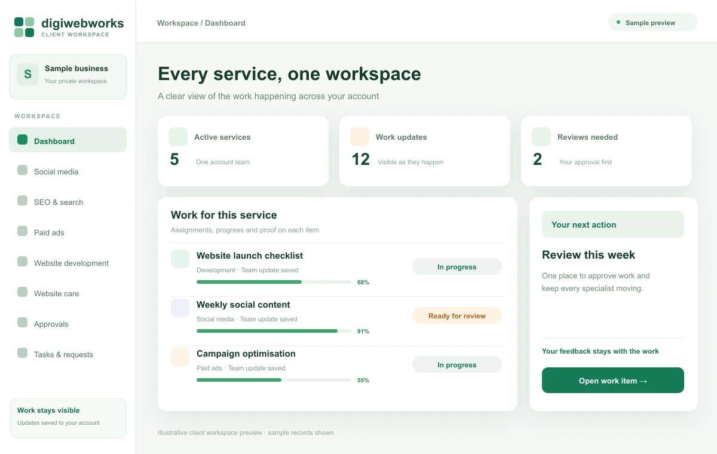Click the Campaign optimisation item icon
Viewport: 717px width, 454px height.
coord(180,357)
